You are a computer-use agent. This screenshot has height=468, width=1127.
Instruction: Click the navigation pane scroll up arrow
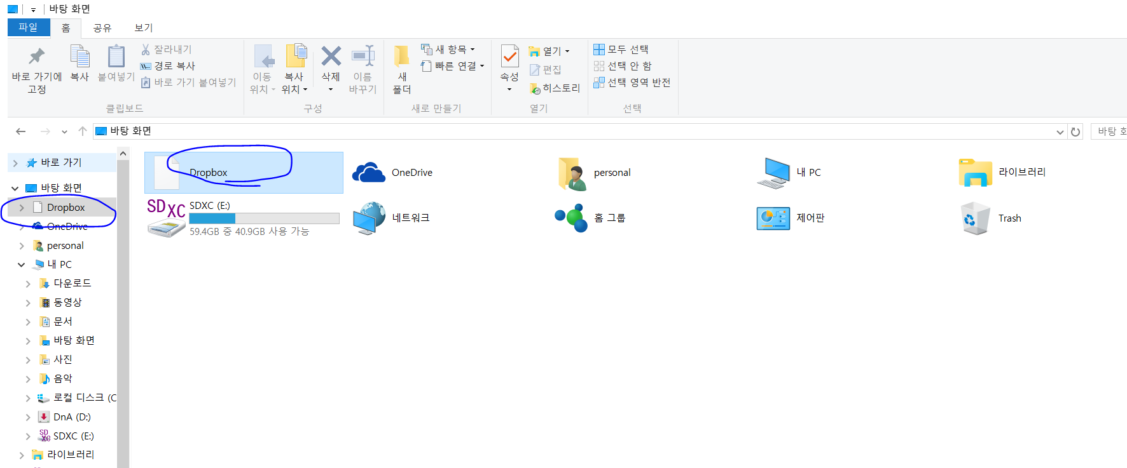[123, 154]
